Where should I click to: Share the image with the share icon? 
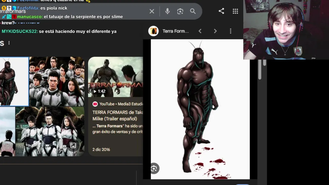coord(221,11)
